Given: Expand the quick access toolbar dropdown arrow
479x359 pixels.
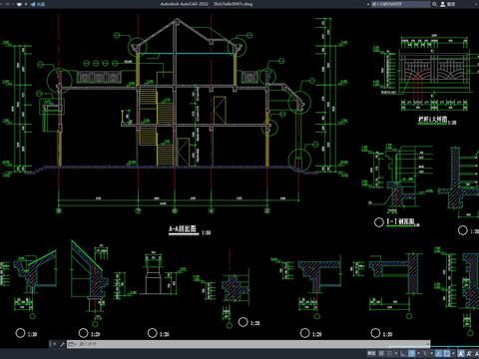Looking at the screenshot, I should click(x=26, y=4).
